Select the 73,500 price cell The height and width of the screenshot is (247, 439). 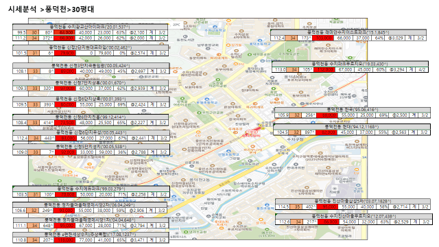point(65,123)
